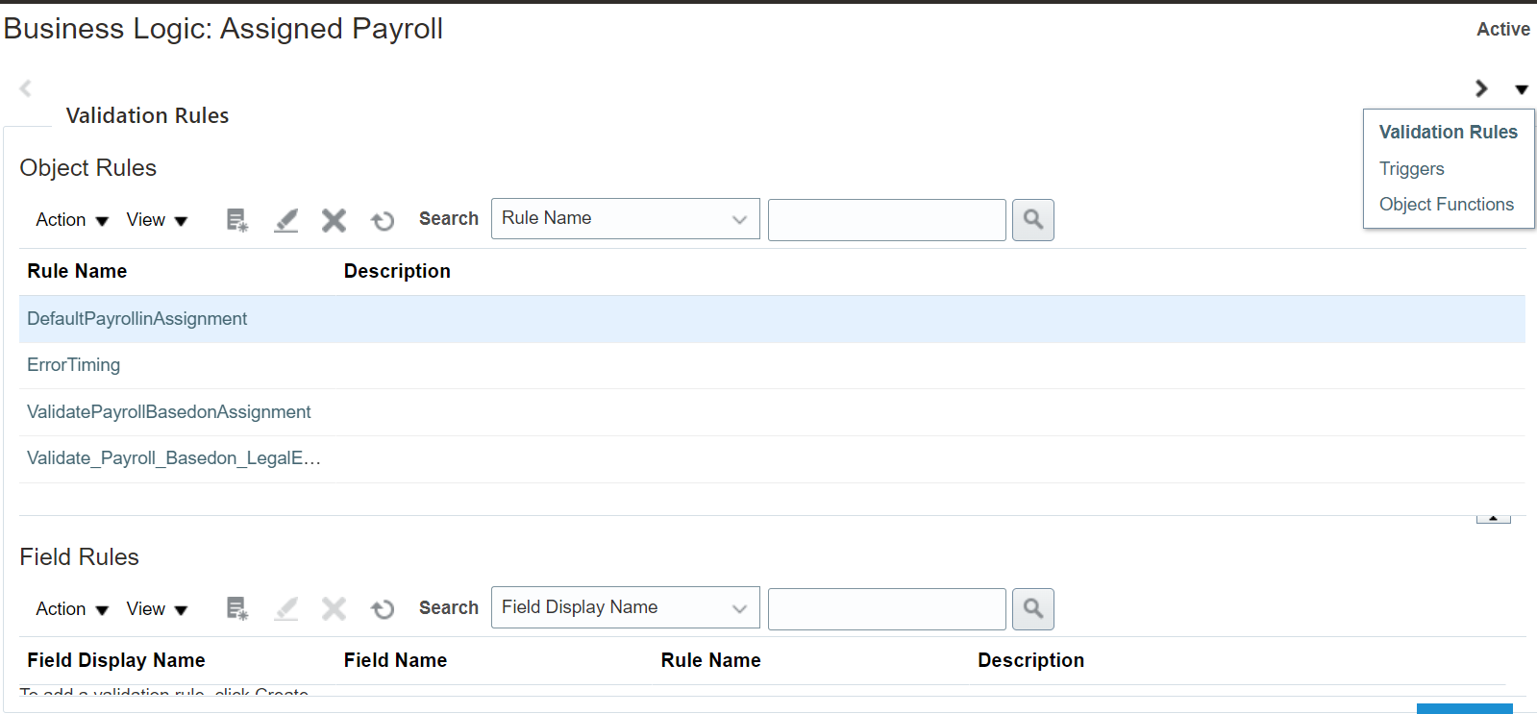This screenshot has width=1537, height=714.
Task: Click the create icon in Field Rules toolbar
Action: coord(236,609)
